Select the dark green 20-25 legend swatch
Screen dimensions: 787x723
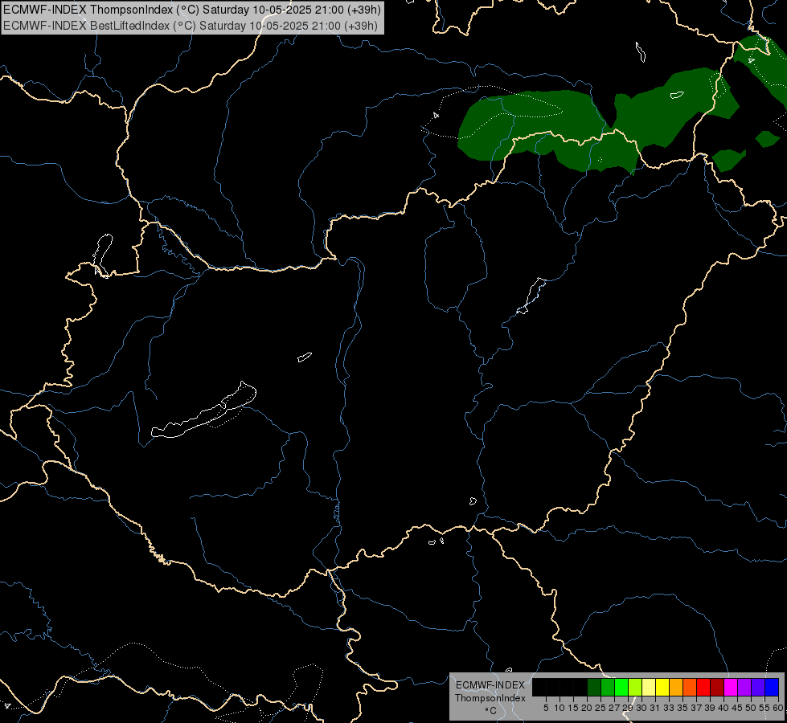click(594, 687)
